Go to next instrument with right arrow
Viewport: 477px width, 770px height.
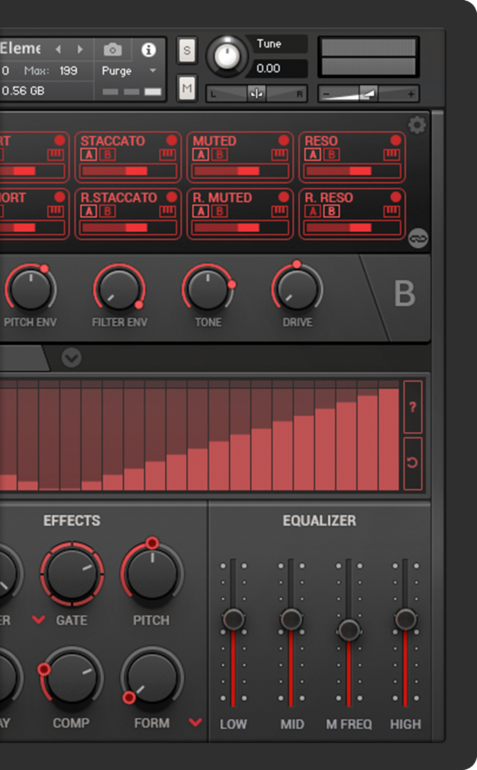pyautogui.click(x=80, y=50)
